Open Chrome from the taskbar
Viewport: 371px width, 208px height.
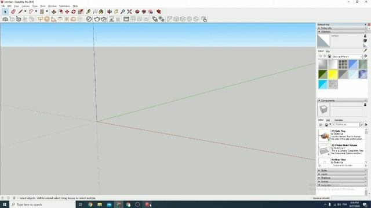90,205
